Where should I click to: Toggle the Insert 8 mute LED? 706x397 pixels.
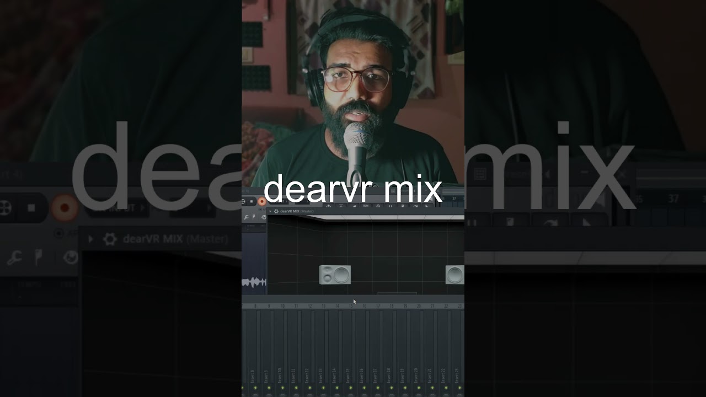(x=255, y=388)
